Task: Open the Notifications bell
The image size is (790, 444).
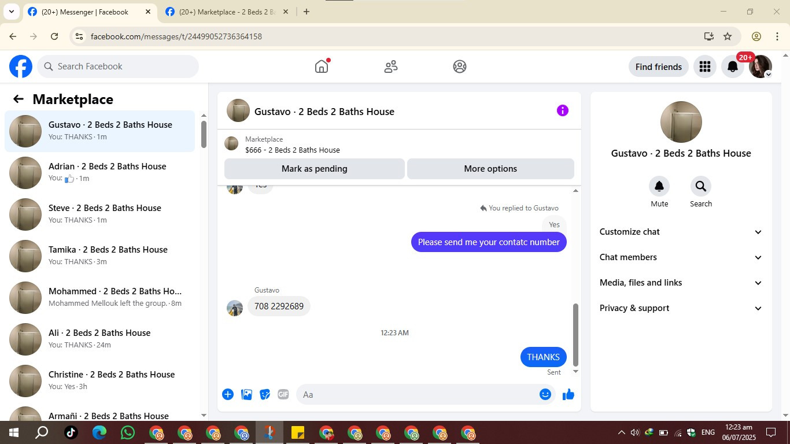Action: tap(733, 66)
